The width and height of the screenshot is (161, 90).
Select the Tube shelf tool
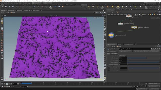click(x=9, y=7)
